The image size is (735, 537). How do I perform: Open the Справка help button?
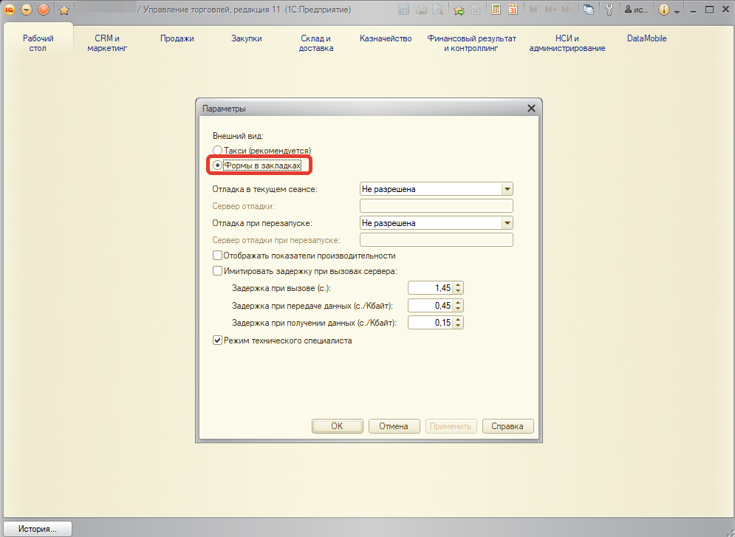(x=507, y=426)
